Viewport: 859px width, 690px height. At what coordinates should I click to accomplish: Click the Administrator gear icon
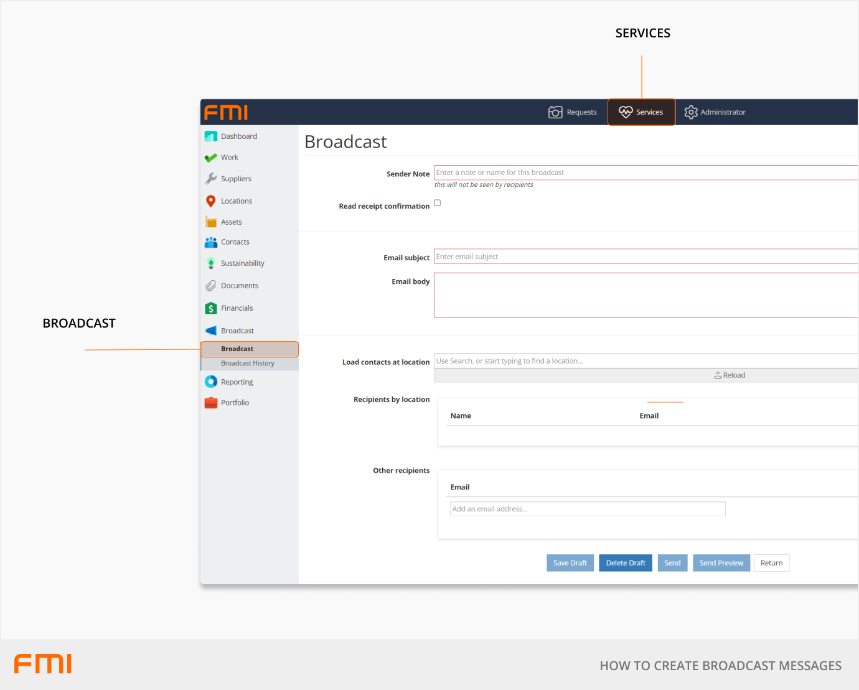click(691, 111)
